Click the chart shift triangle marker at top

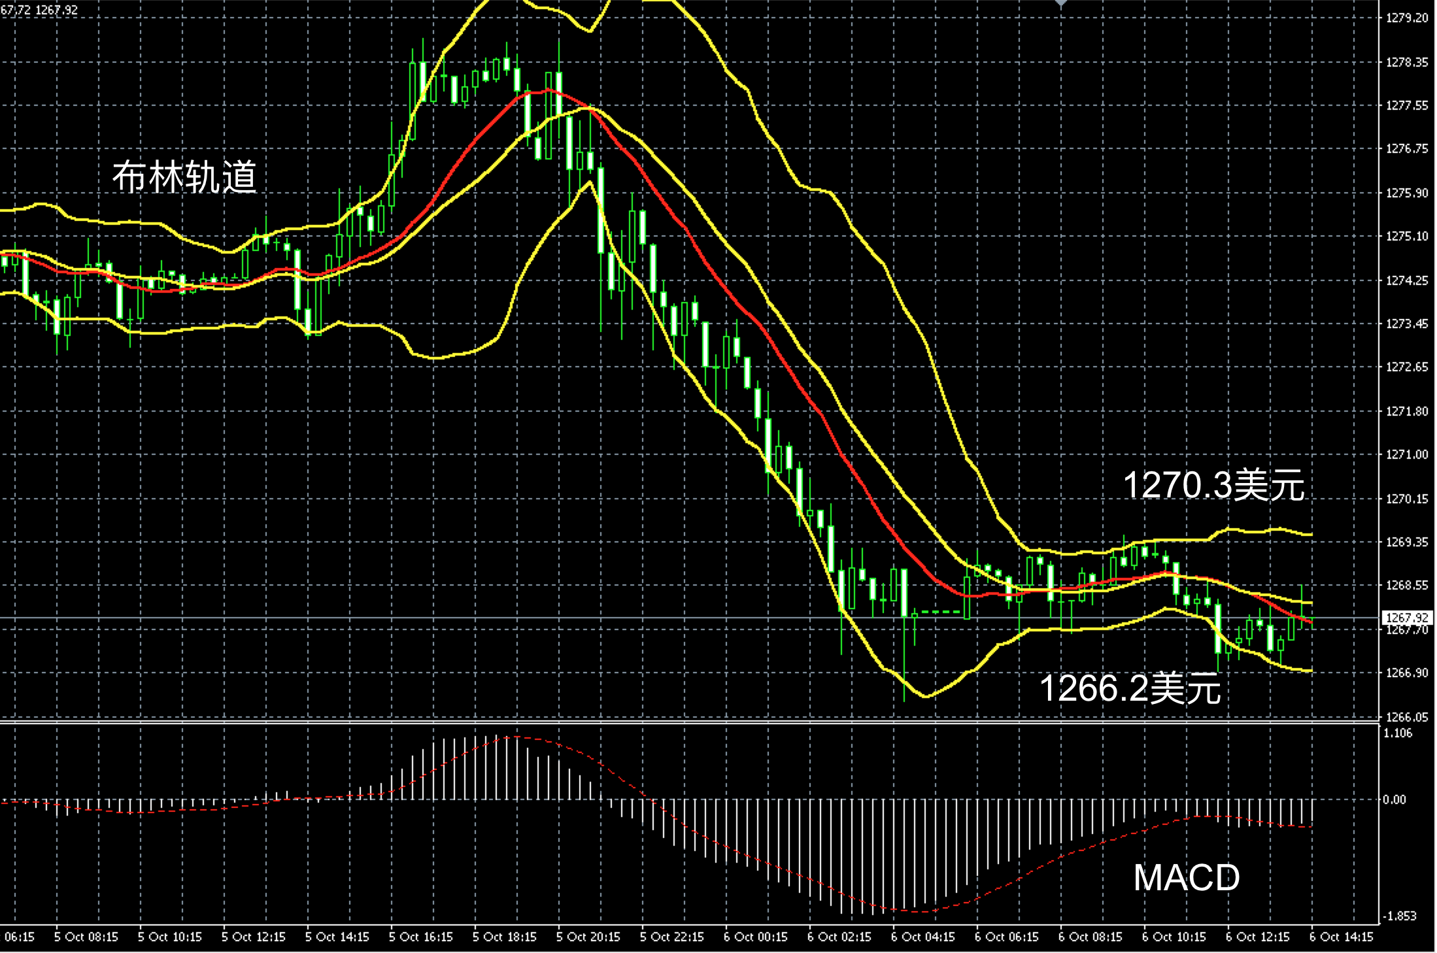pyautogui.click(x=1061, y=3)
